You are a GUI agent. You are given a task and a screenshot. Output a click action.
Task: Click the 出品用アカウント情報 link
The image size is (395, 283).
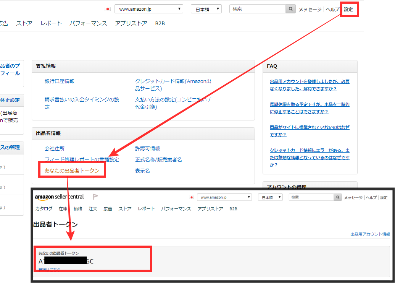pos(370,234)
